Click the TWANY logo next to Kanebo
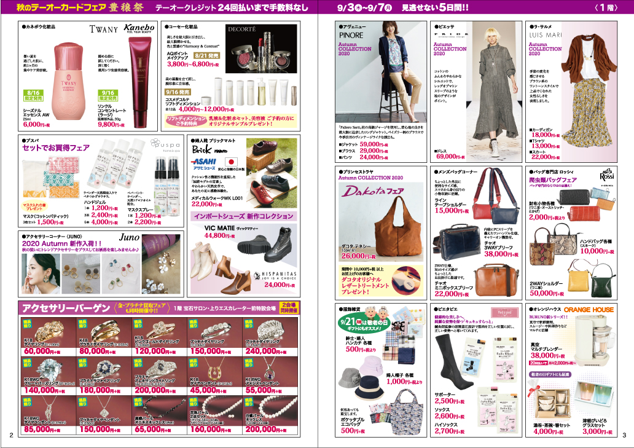 (x=103, y=29)
